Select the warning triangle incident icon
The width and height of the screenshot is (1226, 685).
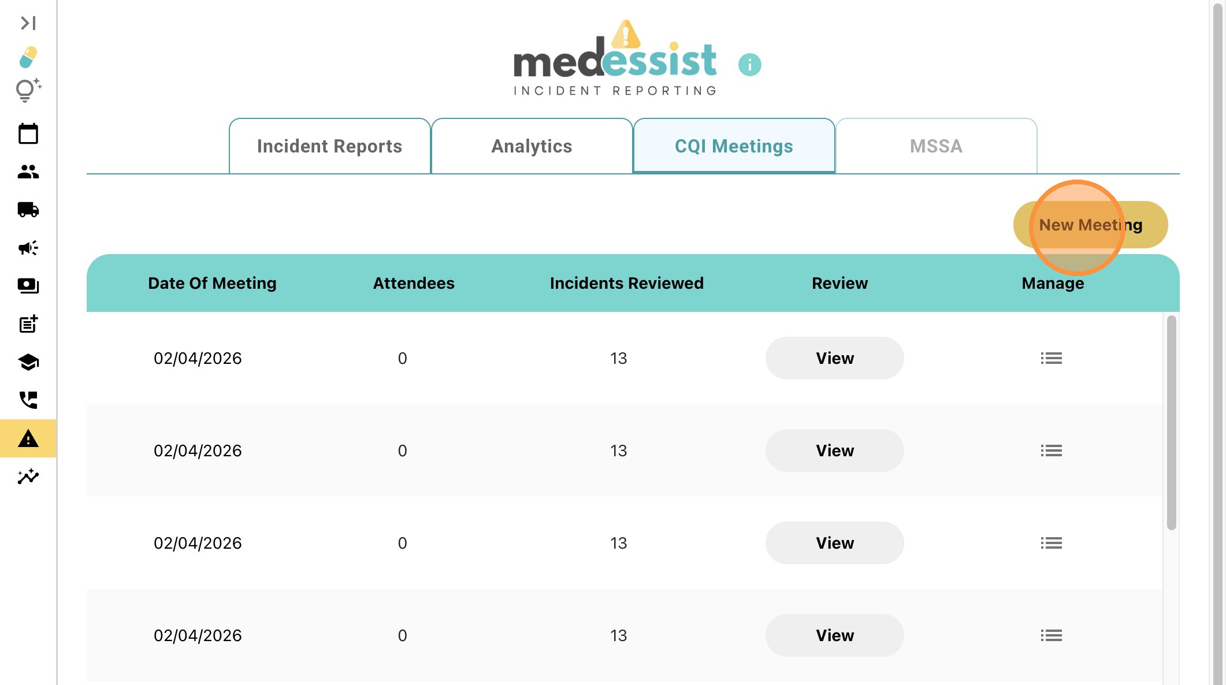click(28, 439)
